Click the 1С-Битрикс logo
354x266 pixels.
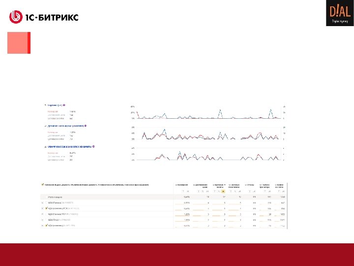point(44,17)
